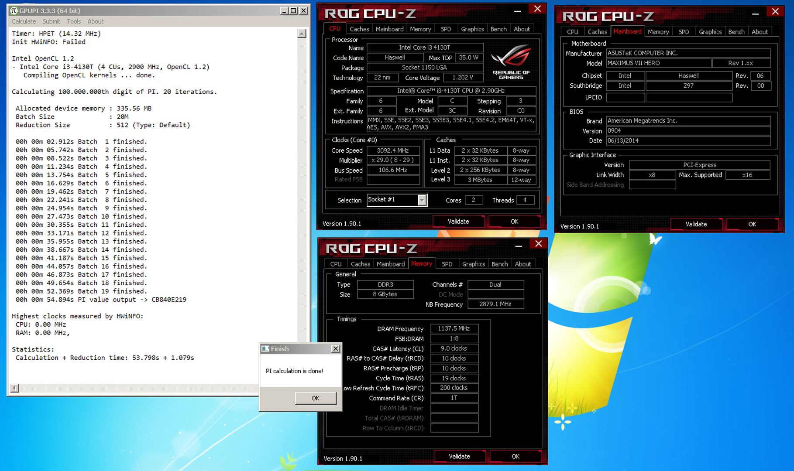Switch to Memory tab in Mainboard window

tap(658, 32)
